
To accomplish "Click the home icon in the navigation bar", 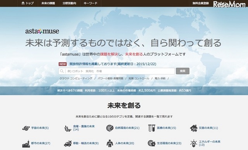I will pos(23,3).
